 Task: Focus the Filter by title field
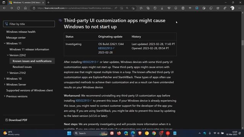click(29, 24)
